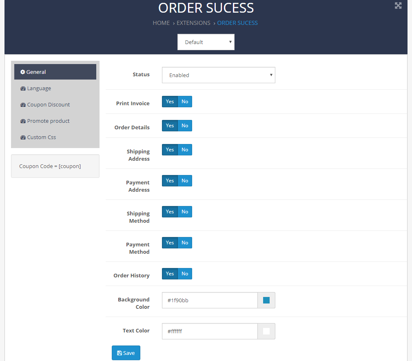Set Payment Method to Yes
This screenshot has width=412, height=361.
coord(170,243)
